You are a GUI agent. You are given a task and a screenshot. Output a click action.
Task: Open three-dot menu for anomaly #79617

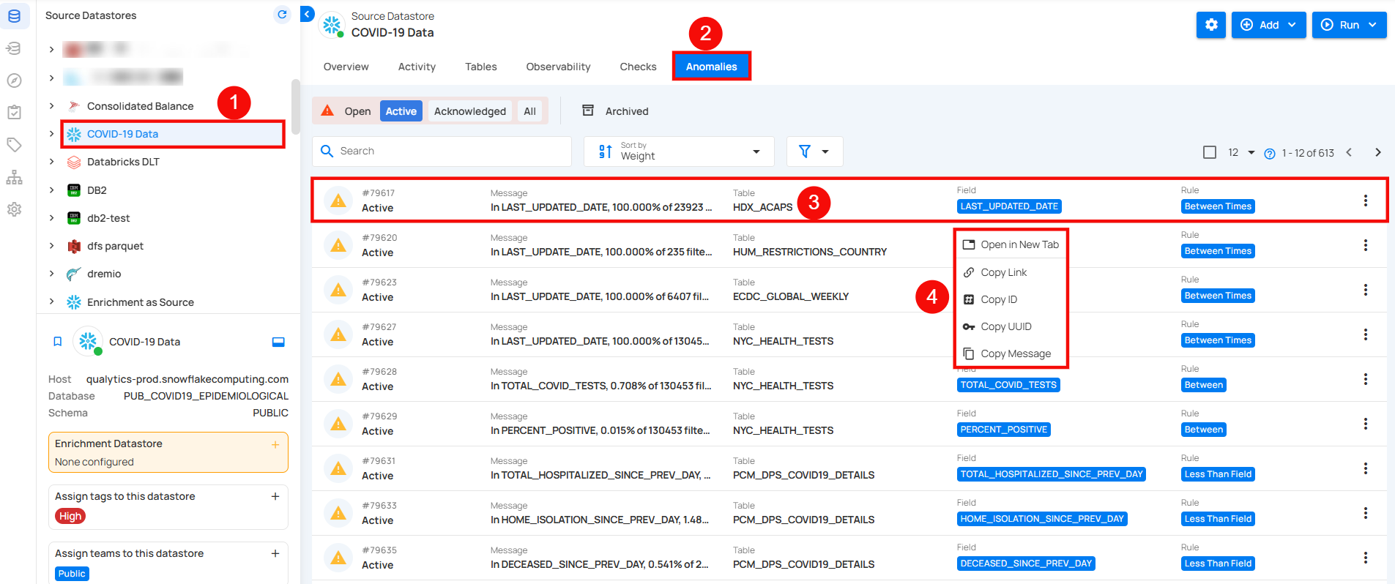click(1365, 201)
